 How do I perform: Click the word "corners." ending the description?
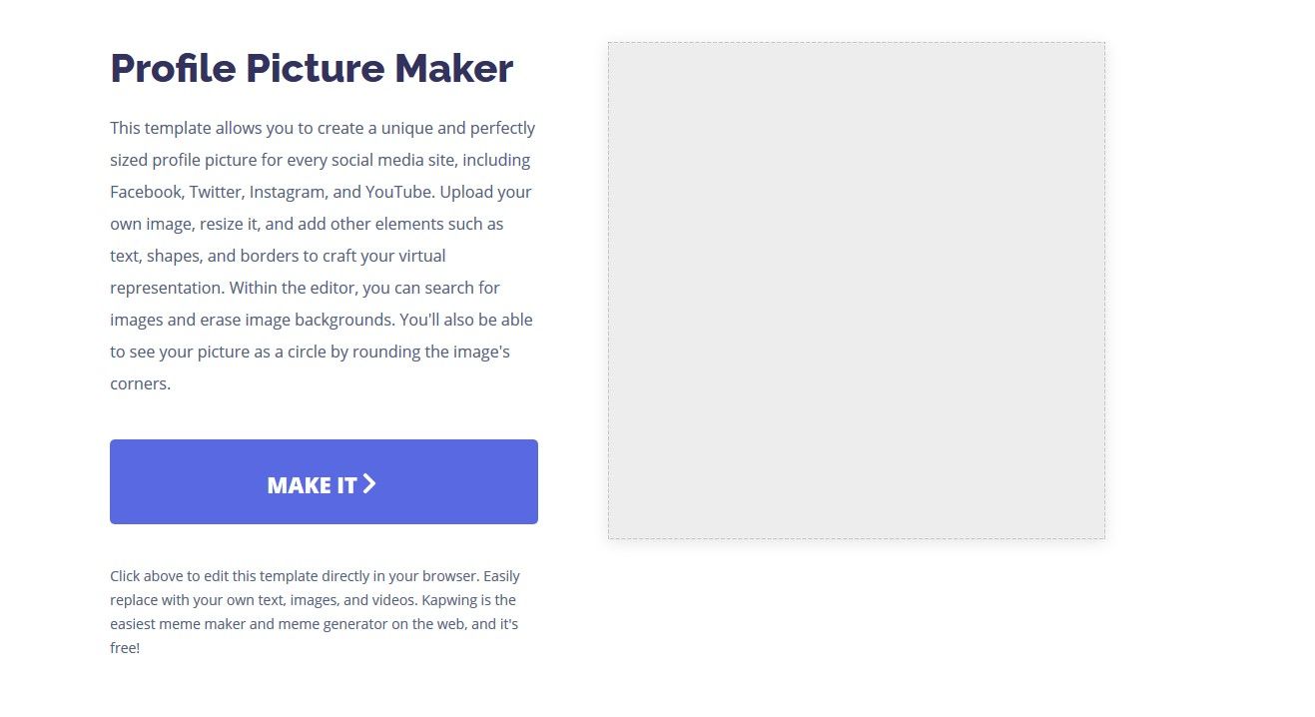click(140, 383)
